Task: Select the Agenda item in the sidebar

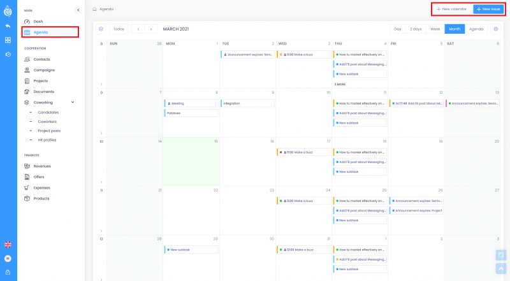Action: click(x=50, y=32)
